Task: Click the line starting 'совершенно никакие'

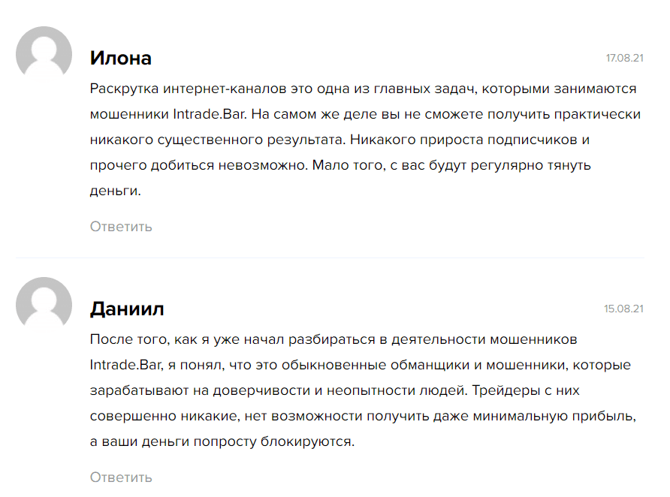Action: click(x=363, y=416)
